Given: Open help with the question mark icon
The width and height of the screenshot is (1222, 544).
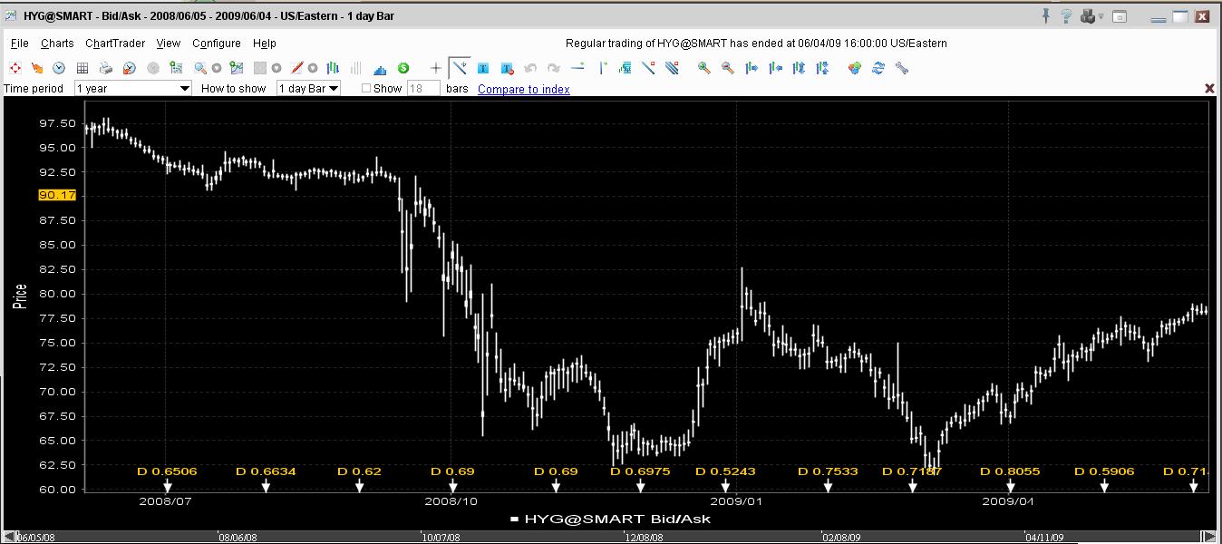Looking at the screenshot, I should (1066, 16).
